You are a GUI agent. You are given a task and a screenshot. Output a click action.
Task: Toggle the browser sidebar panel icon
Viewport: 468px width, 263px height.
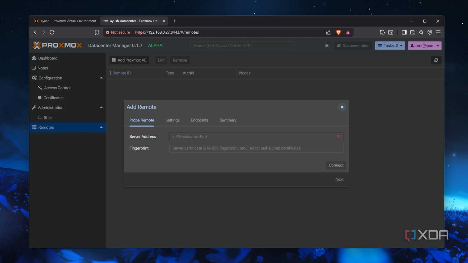click(404, 32)
